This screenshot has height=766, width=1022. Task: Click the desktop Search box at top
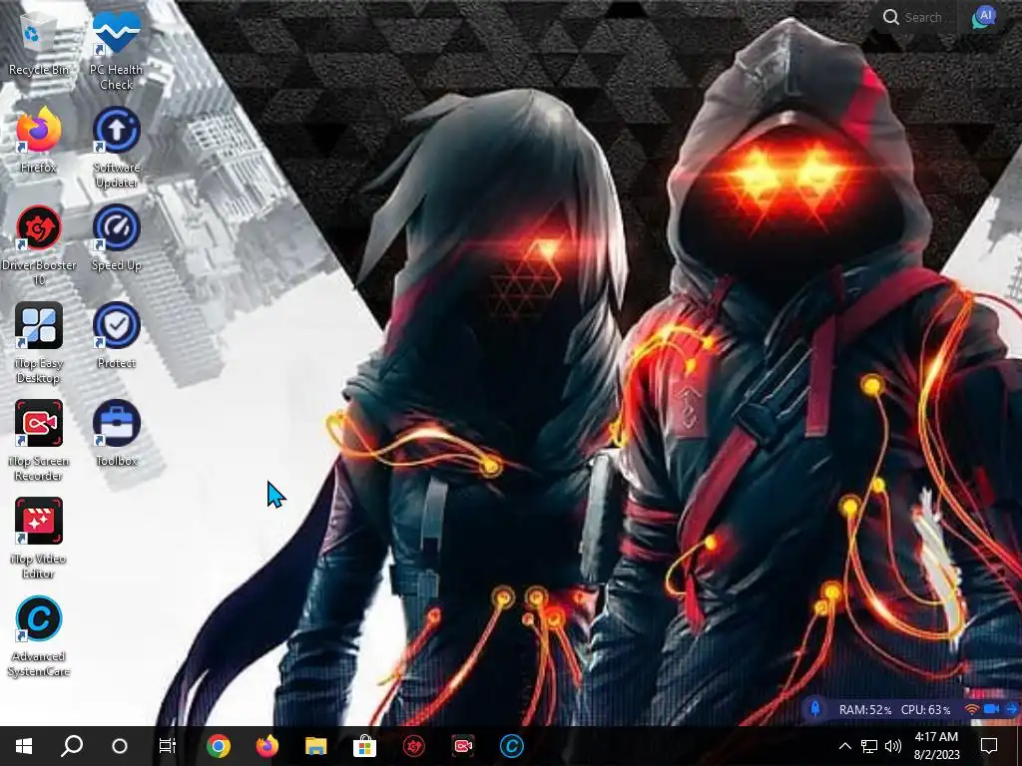(912, 18)
